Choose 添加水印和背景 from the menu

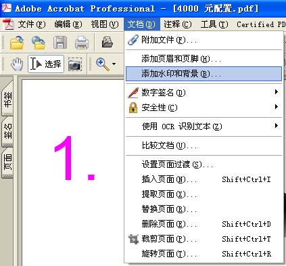point(204,74)
